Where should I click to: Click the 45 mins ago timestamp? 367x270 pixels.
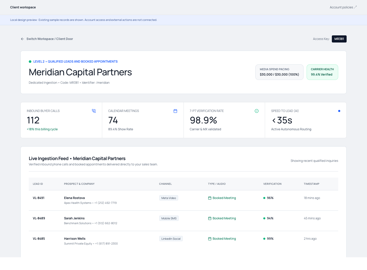(x=312, y=218)
